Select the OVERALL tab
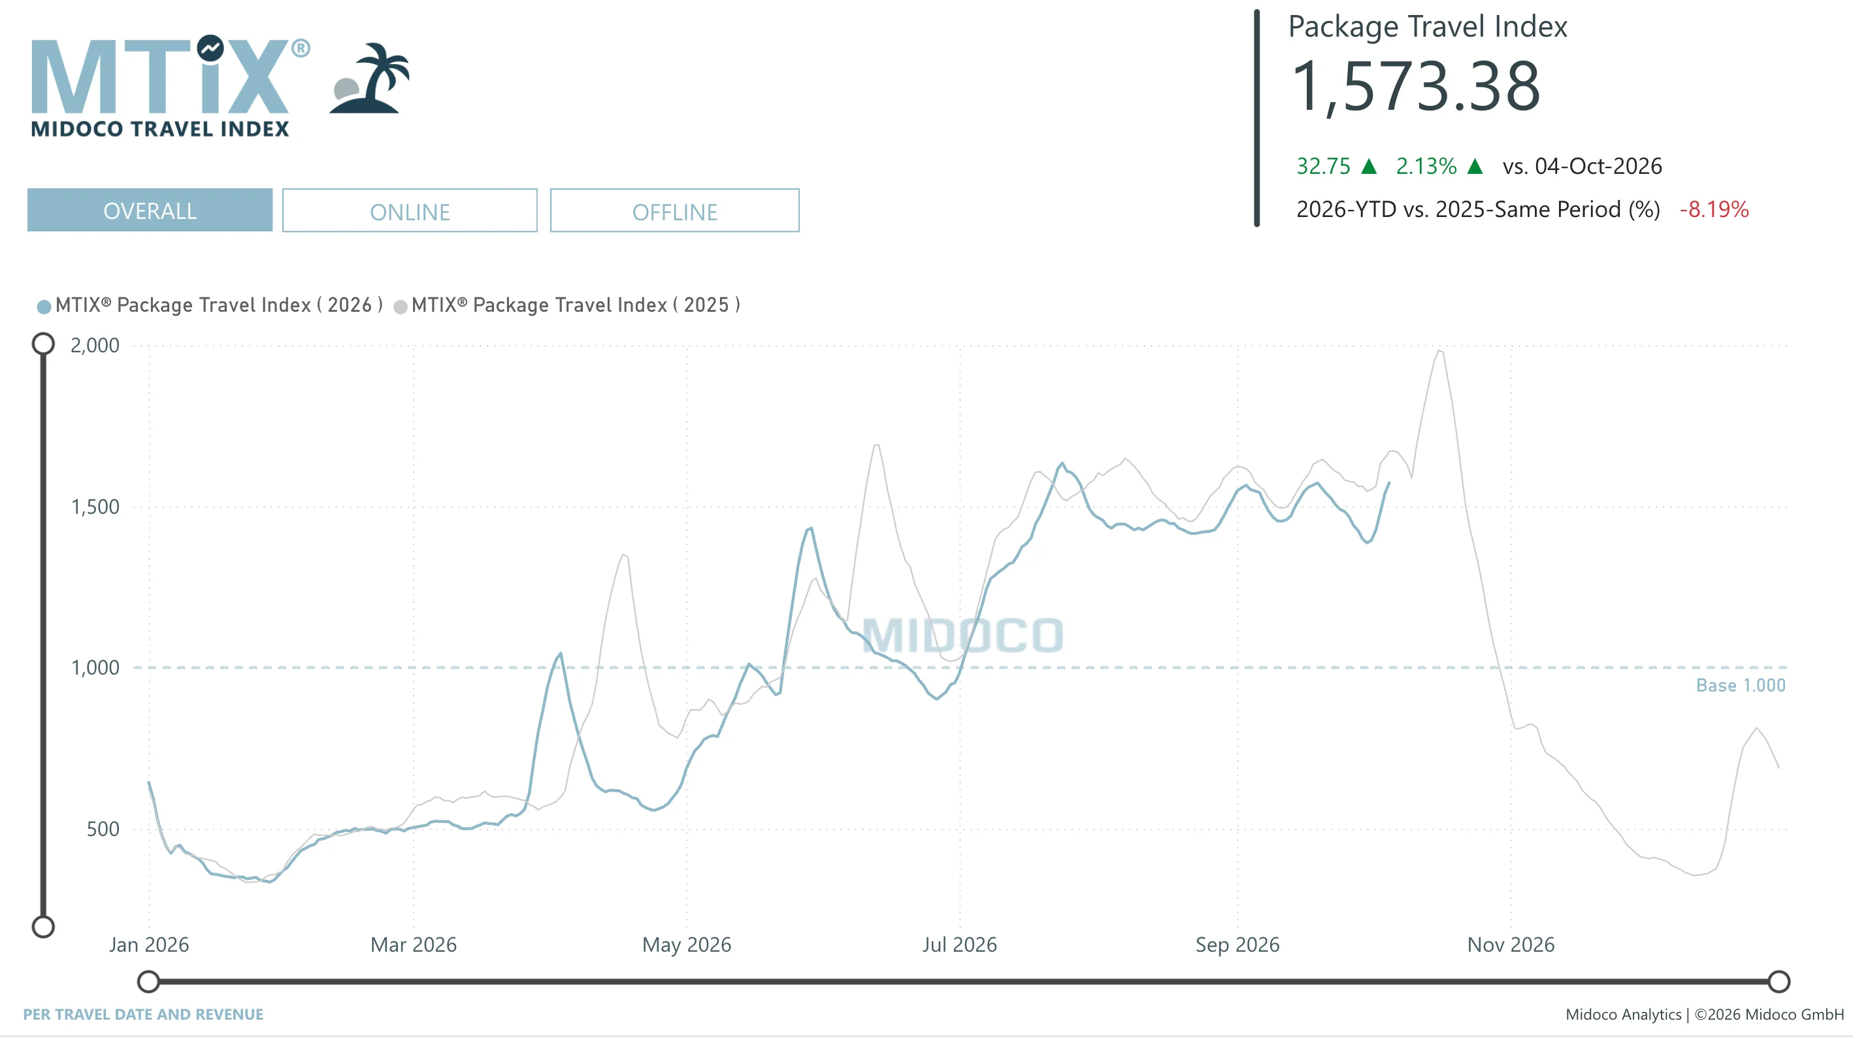This screenshot has width=1853, height=1038. click(x=150, y=210)
